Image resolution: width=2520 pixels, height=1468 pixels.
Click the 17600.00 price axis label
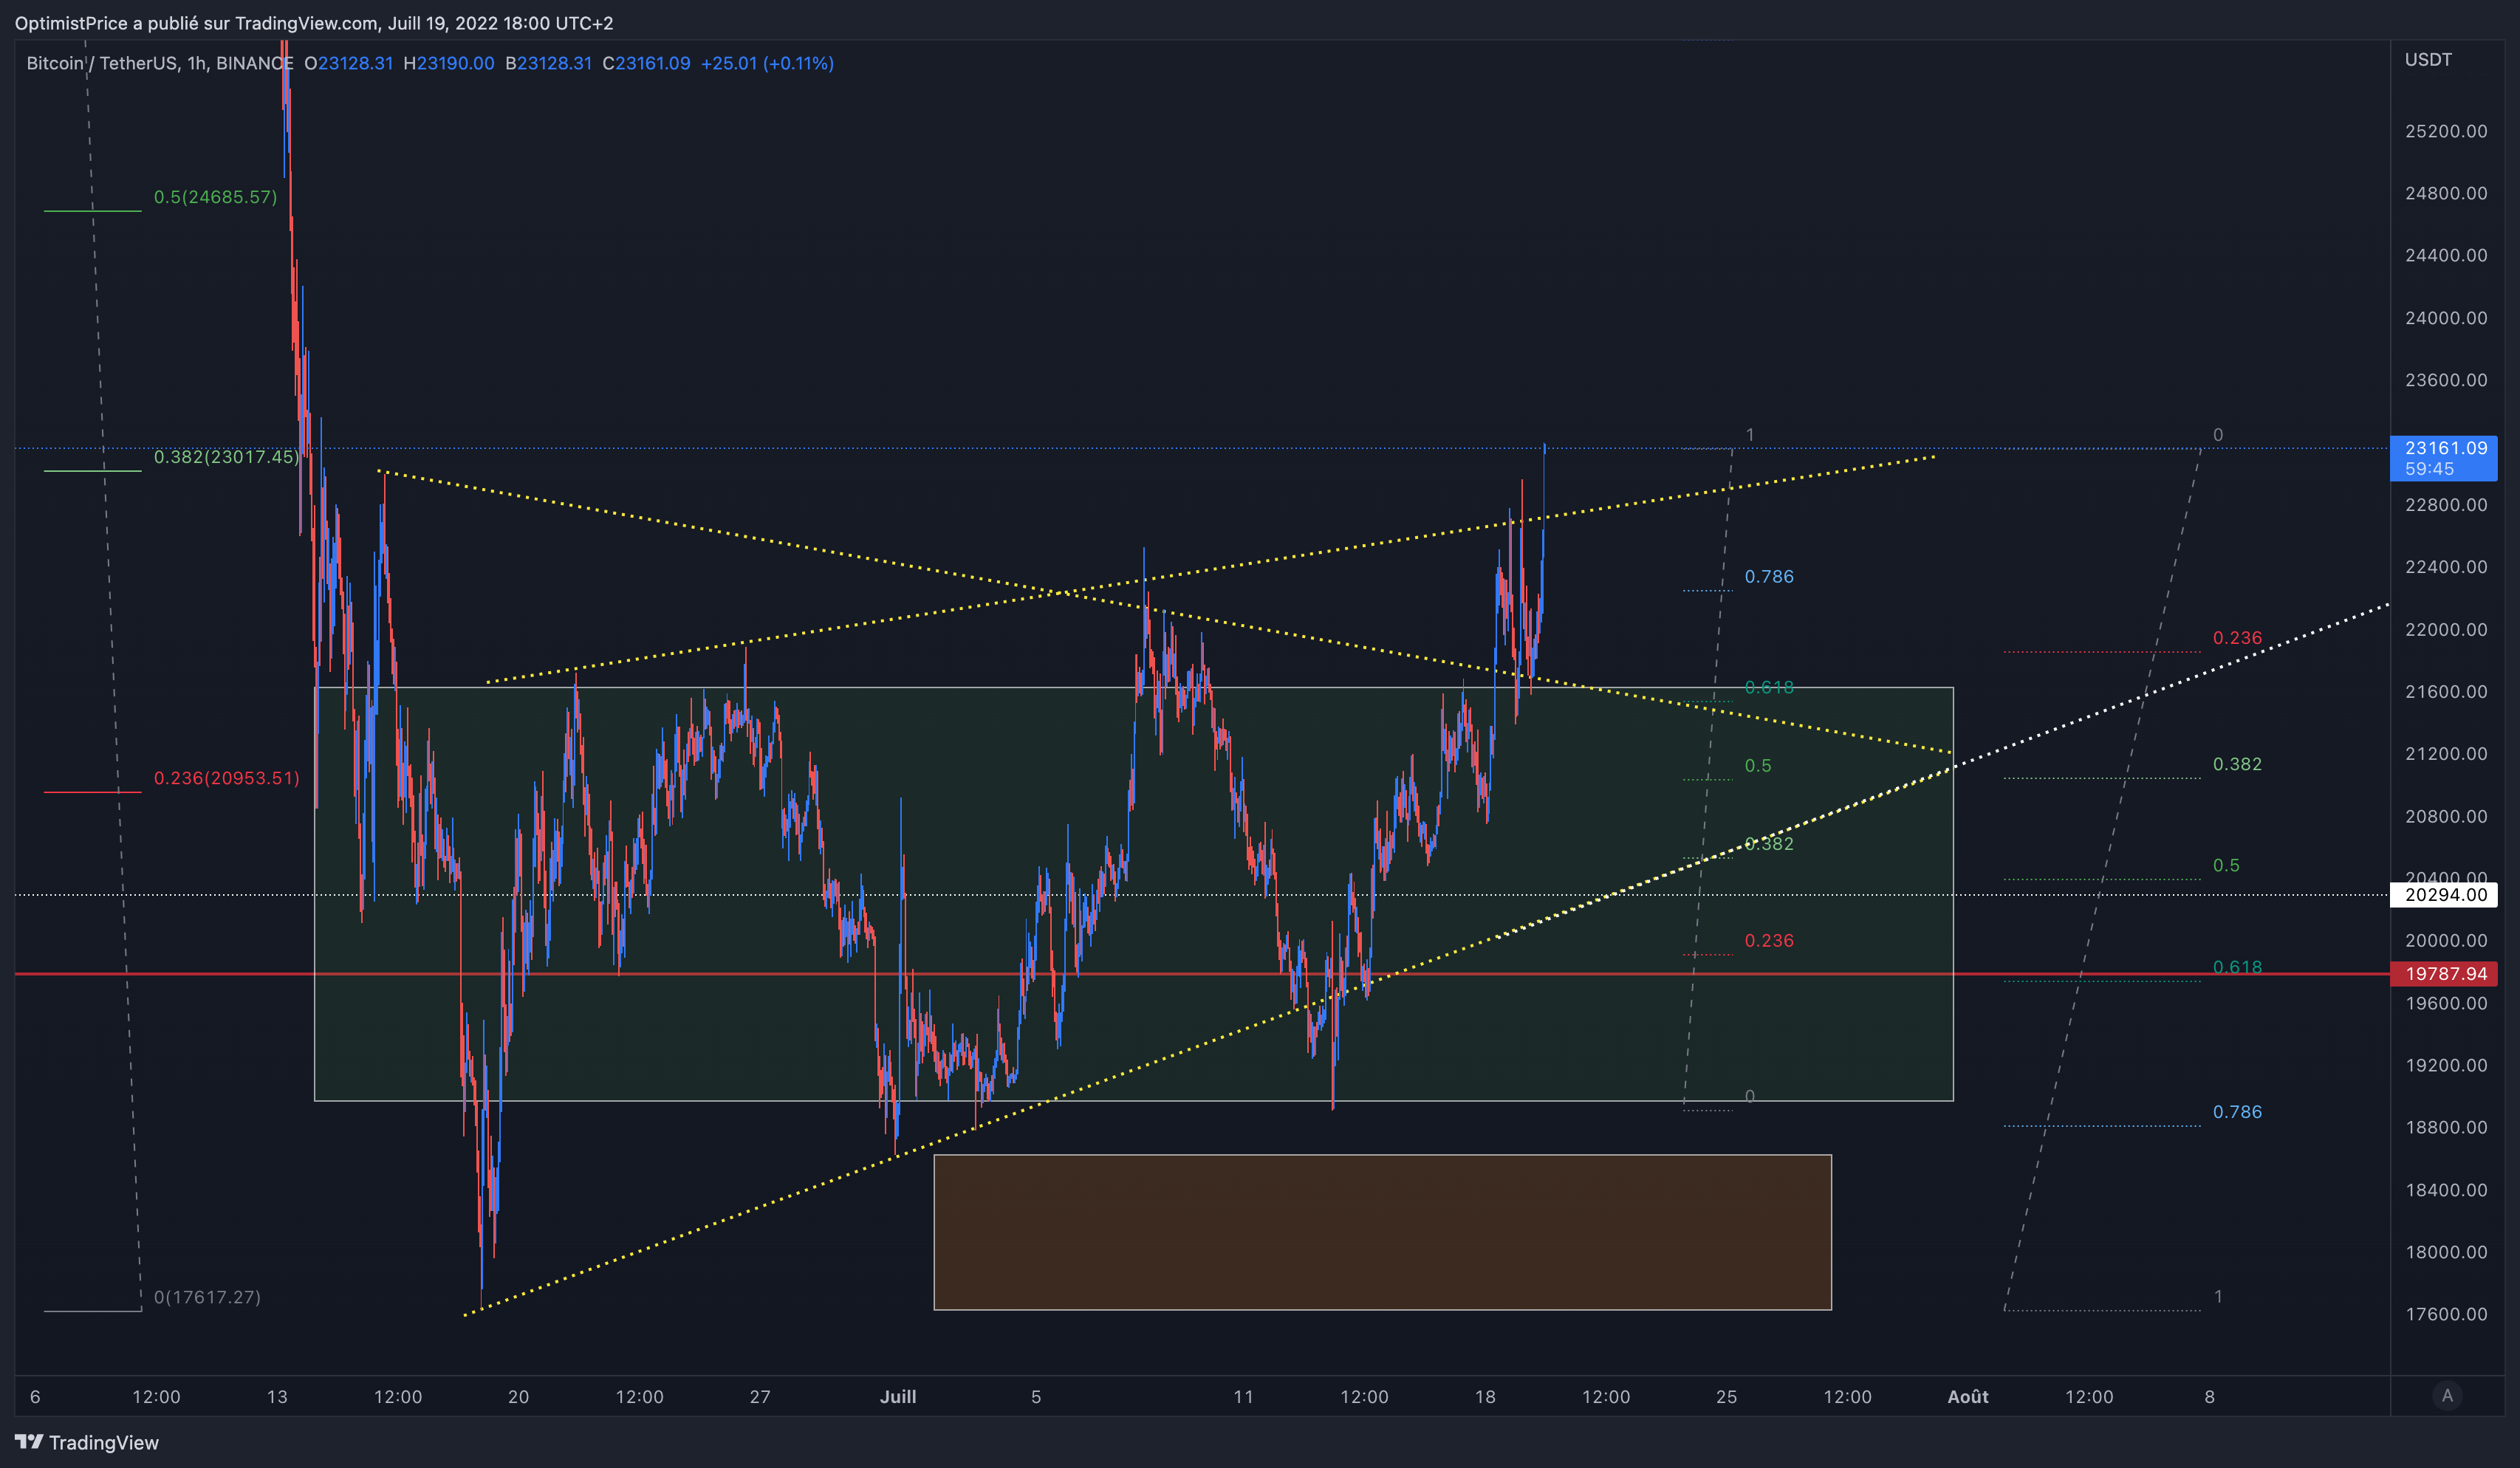click(2446, 1314)
